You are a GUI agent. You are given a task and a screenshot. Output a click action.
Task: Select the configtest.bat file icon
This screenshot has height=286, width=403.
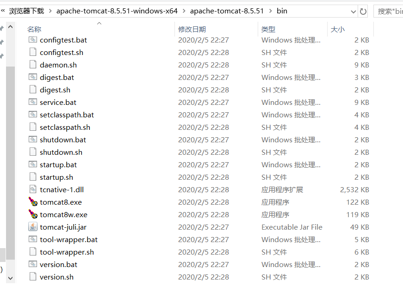[33, 40]
